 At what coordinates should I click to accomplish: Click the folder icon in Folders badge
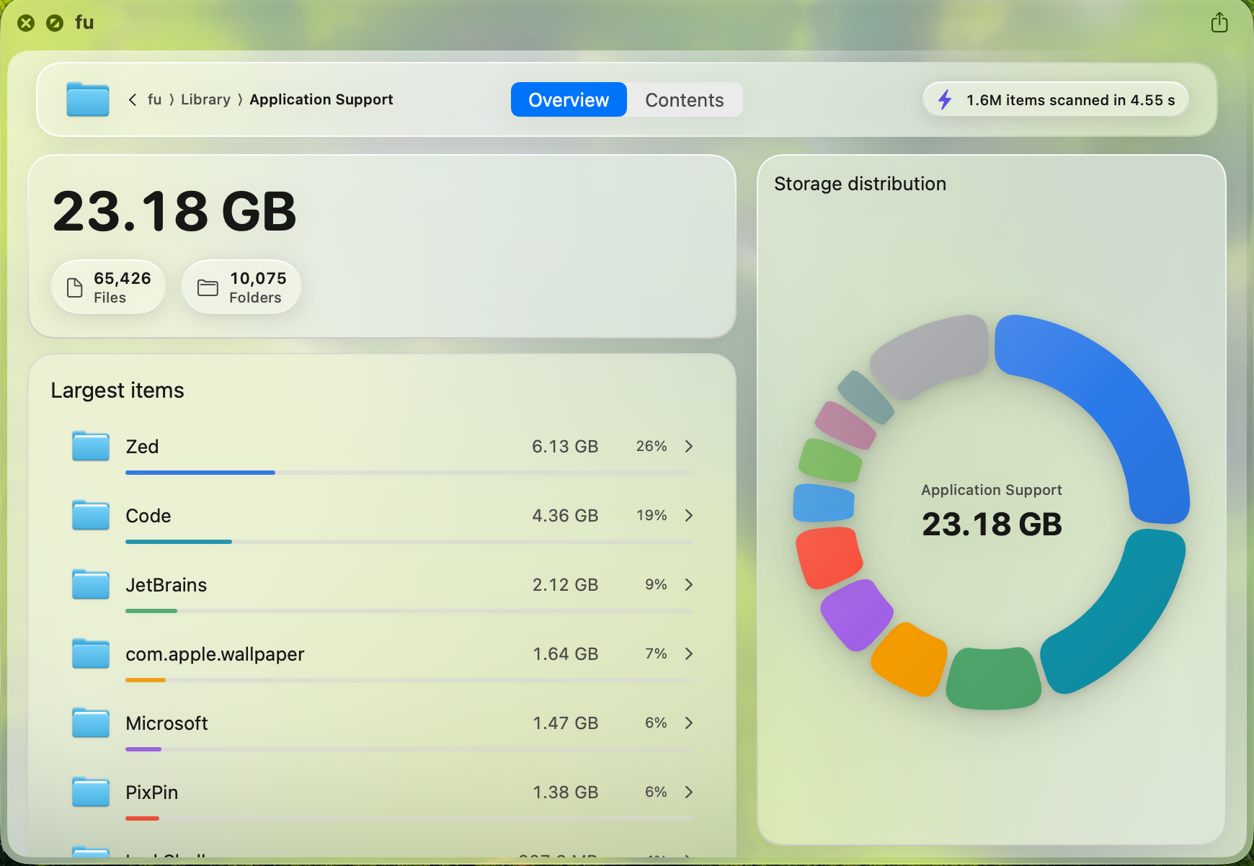[208, 287]
